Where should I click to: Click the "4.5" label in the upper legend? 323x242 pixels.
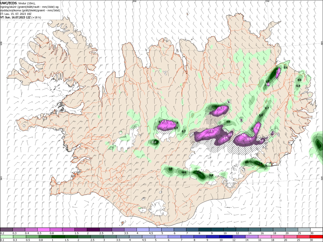coord(151,233)
